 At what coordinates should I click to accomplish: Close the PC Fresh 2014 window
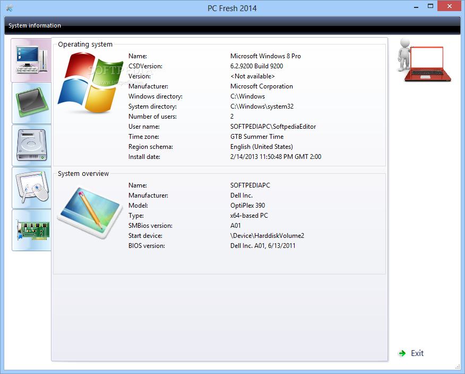click(x=449, y=6)
